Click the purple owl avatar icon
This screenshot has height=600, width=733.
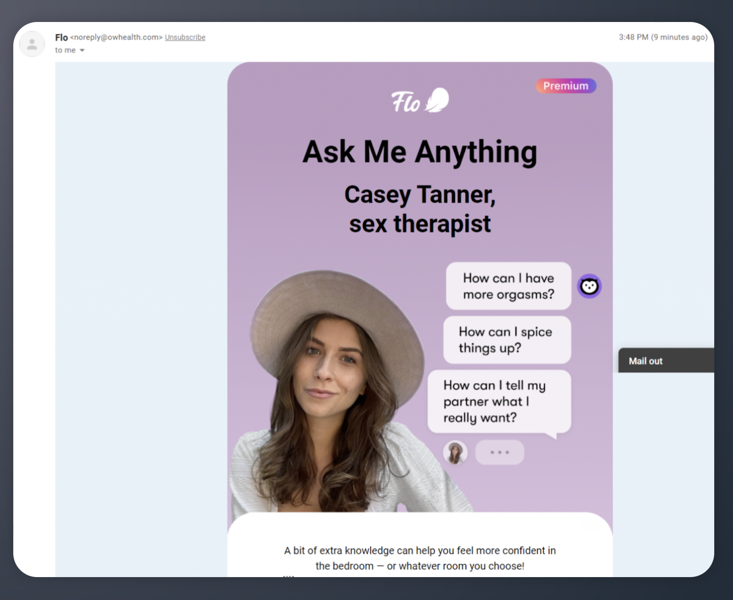(x=589, y=286)
